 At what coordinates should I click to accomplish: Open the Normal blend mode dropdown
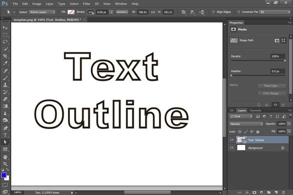click(x=246, y=124)
